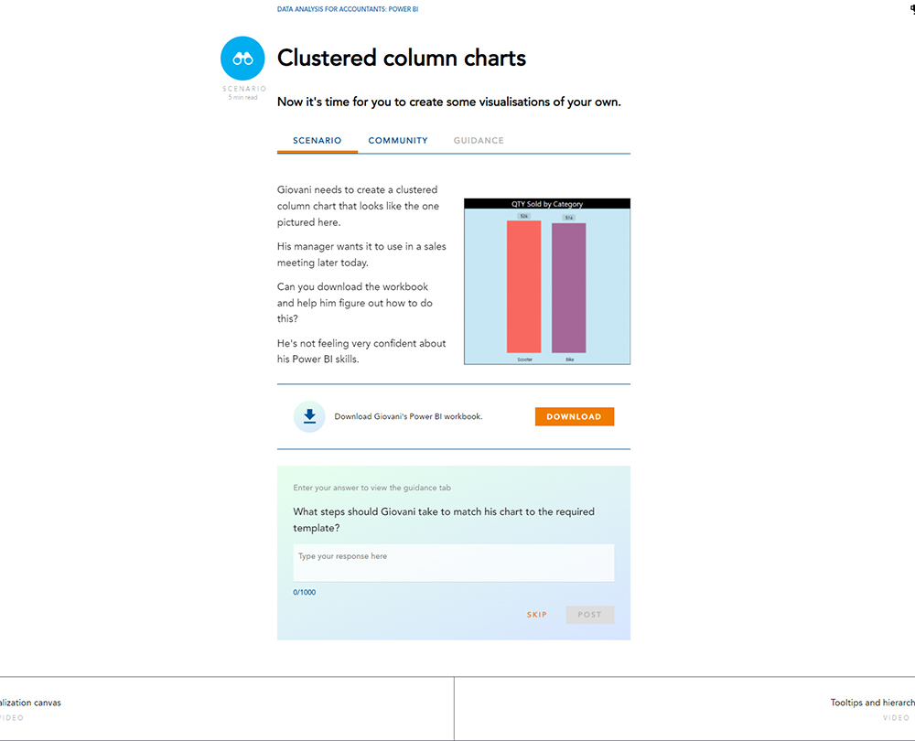Click the blue binoculars scenario icon
The height and width of the screenshot is (741, 915).
coord(242,59)
